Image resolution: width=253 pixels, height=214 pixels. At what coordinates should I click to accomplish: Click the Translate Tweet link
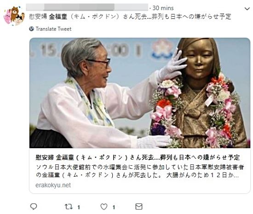[53, 29]
